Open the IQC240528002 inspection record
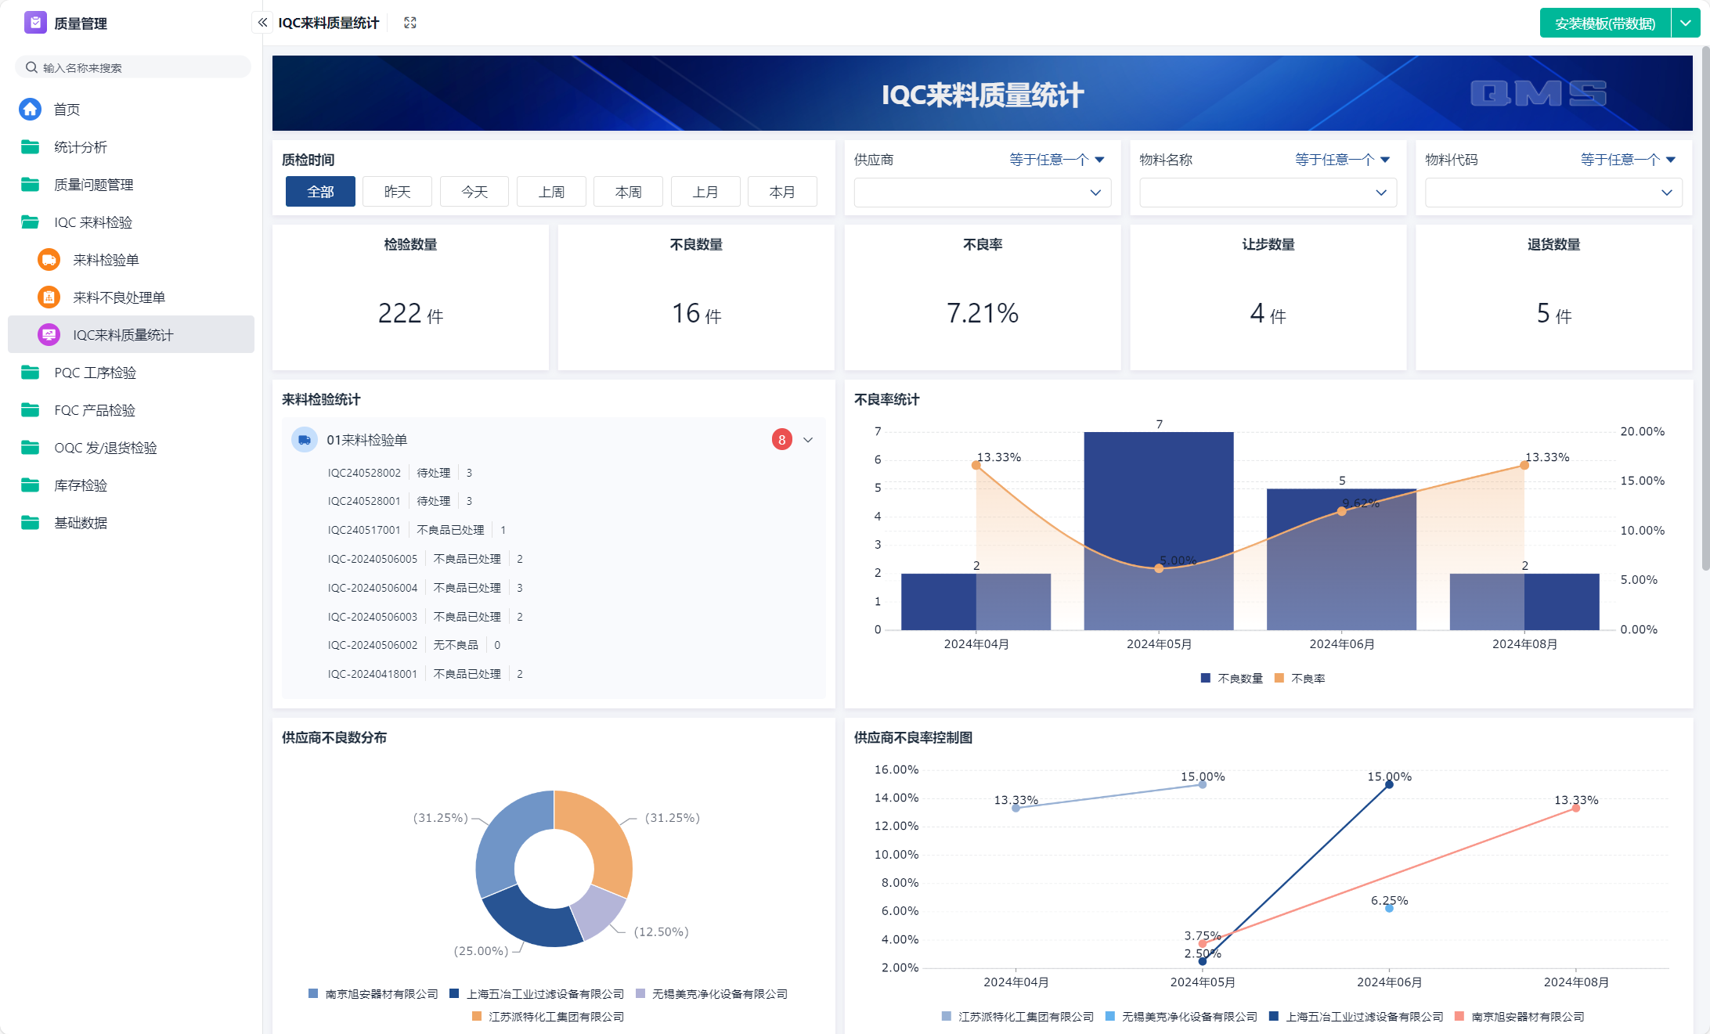This screenshot has width=1710, height=1034. 364,473
